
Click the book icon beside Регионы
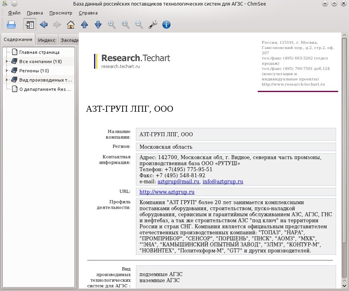coord(14,70)
